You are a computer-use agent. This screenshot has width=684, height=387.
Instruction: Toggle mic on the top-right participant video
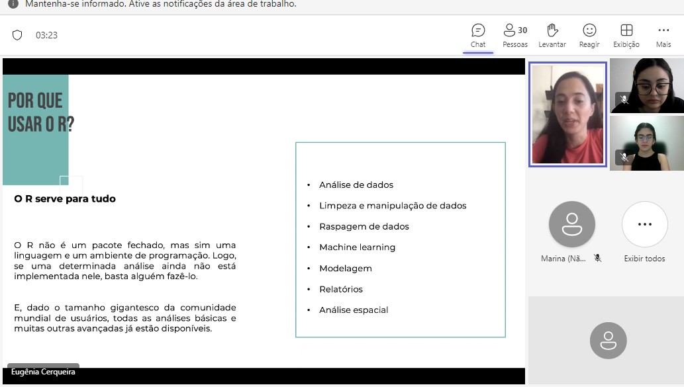(x=625, y=101)
